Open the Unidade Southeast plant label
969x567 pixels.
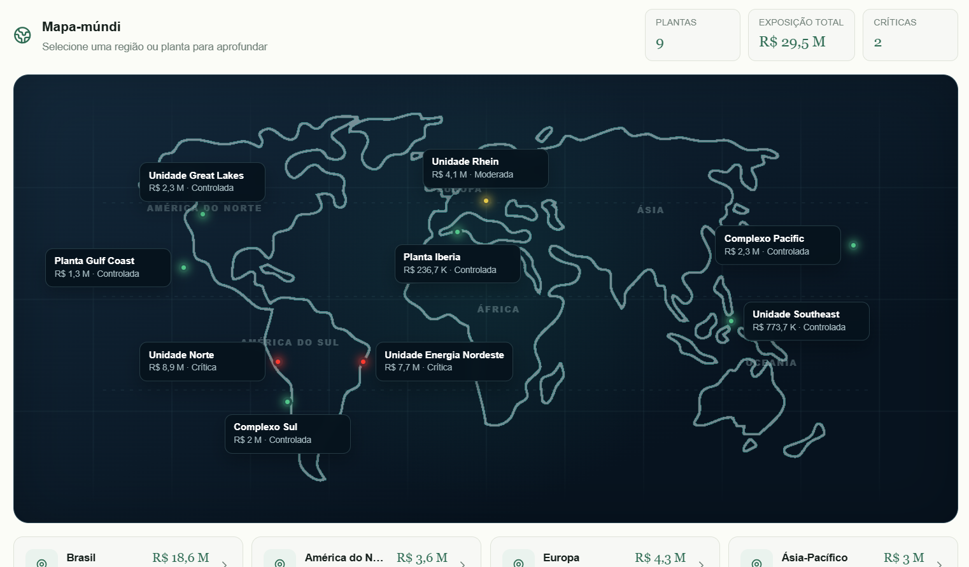807,321
